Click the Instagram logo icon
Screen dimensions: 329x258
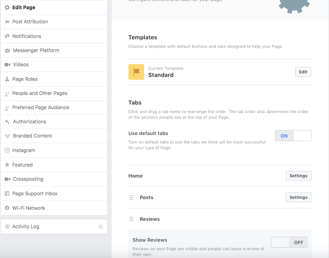tap(7, 150)
